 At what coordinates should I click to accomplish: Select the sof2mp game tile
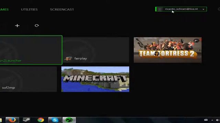pos(28,79)
